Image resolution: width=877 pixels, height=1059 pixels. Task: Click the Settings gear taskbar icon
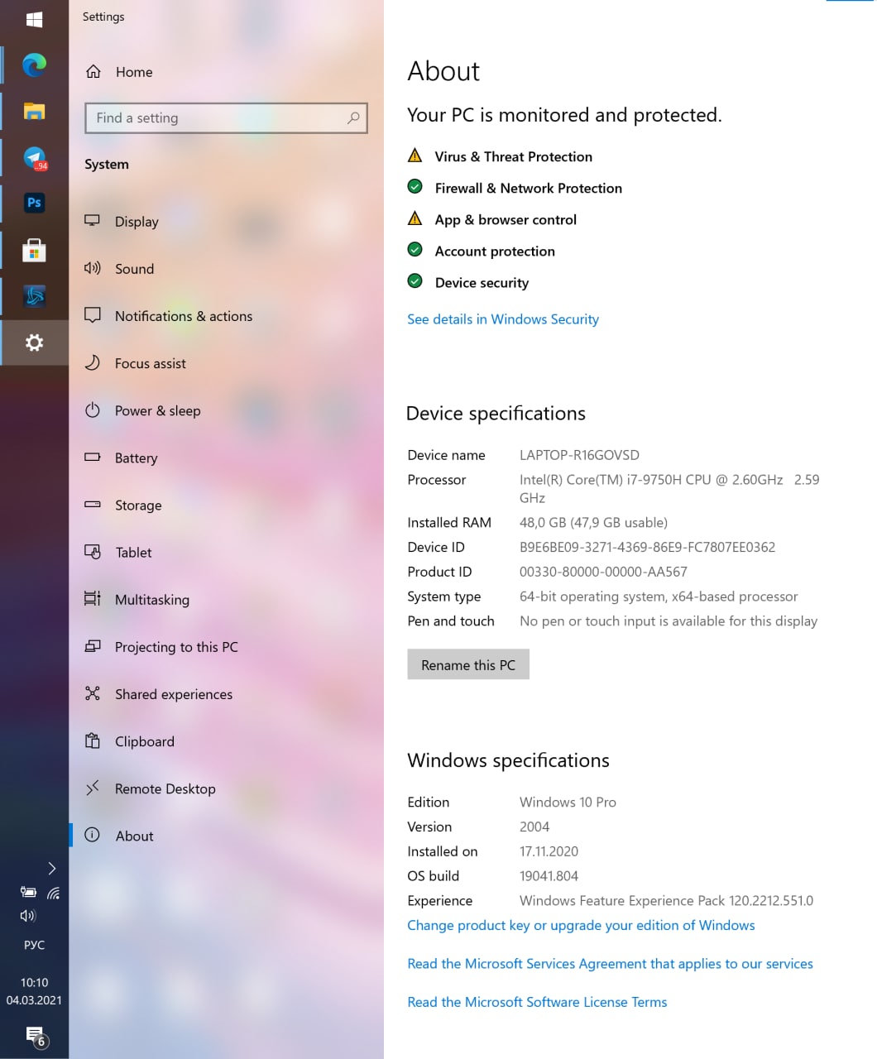(x=34, y=343)
